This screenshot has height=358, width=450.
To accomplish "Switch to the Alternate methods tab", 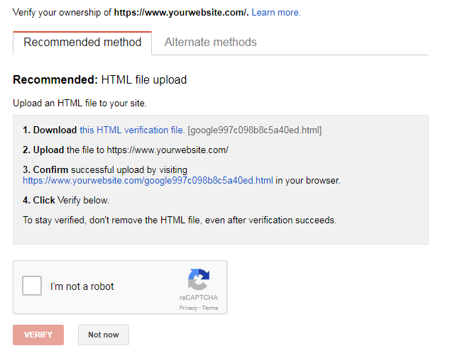I will (210, 42).
